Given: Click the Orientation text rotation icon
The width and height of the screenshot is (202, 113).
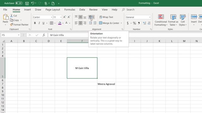Looking at the screenshot, I should 91,17.
